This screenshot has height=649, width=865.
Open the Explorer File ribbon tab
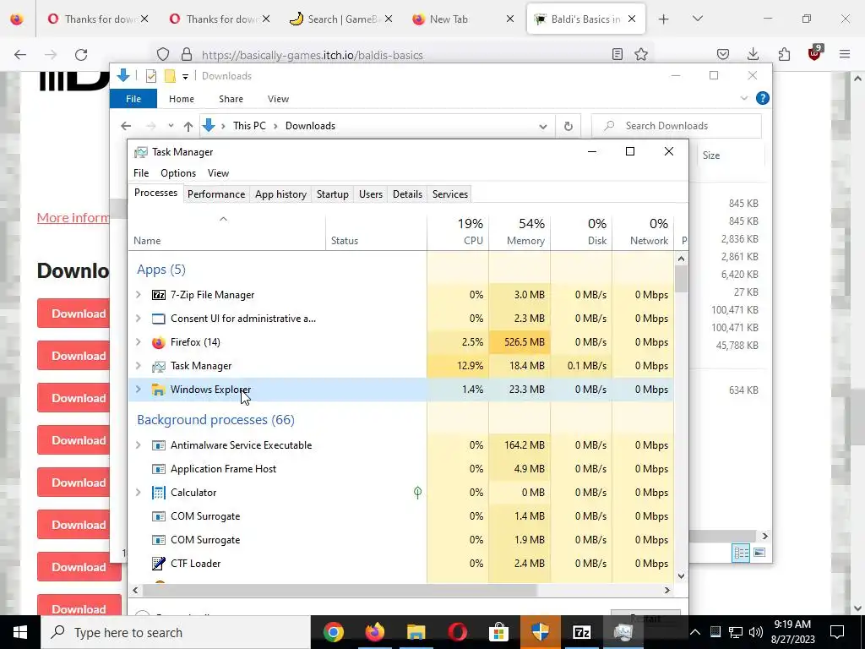(x=133, y=99)
